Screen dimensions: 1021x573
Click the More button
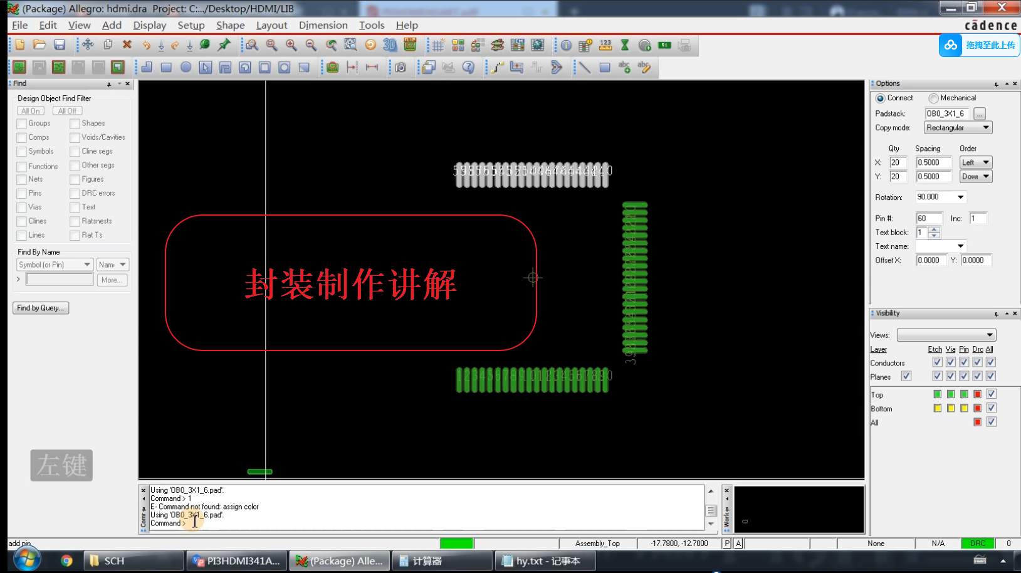[x=112, y=280]
